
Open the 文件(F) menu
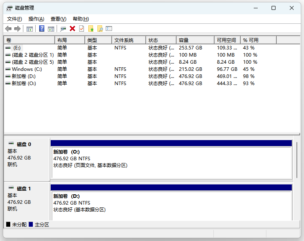[15, 19]
